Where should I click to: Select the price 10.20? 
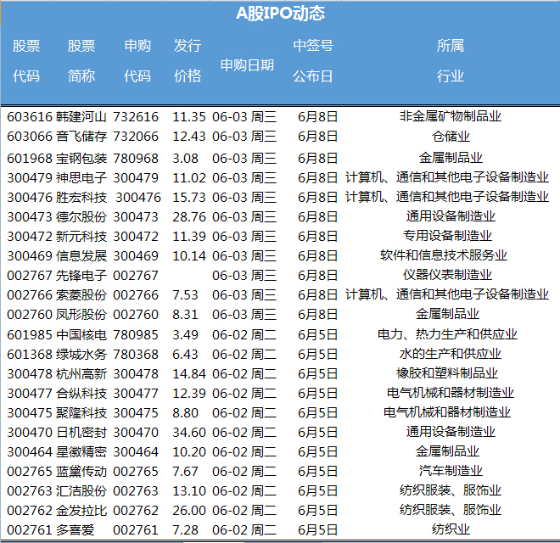(189, 452)
